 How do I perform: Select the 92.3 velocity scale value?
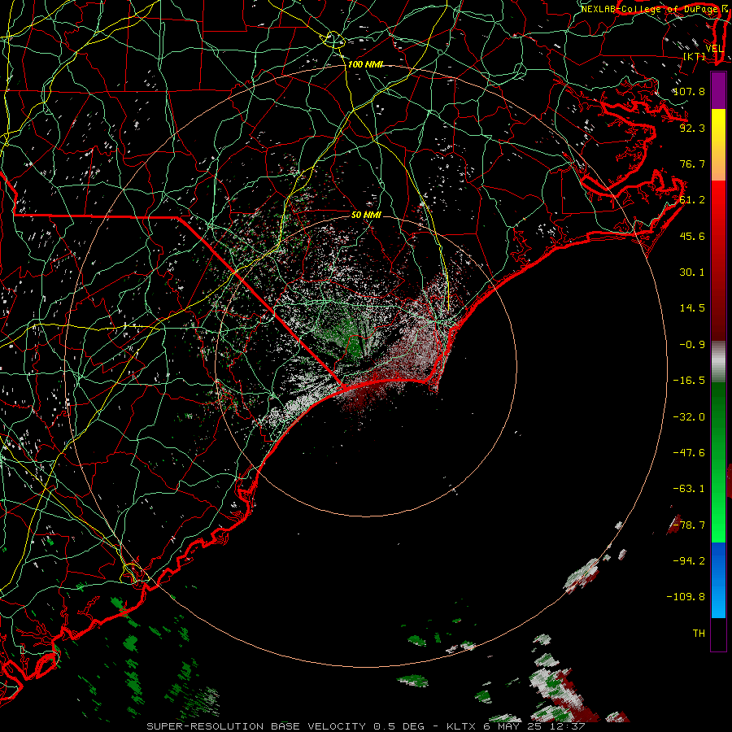pos(692,128)
